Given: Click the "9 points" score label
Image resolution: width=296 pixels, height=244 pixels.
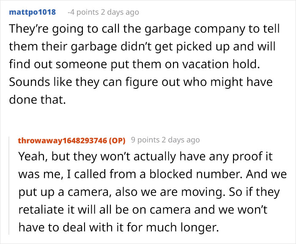Looking at the screenshot, I should click(145, 140).
